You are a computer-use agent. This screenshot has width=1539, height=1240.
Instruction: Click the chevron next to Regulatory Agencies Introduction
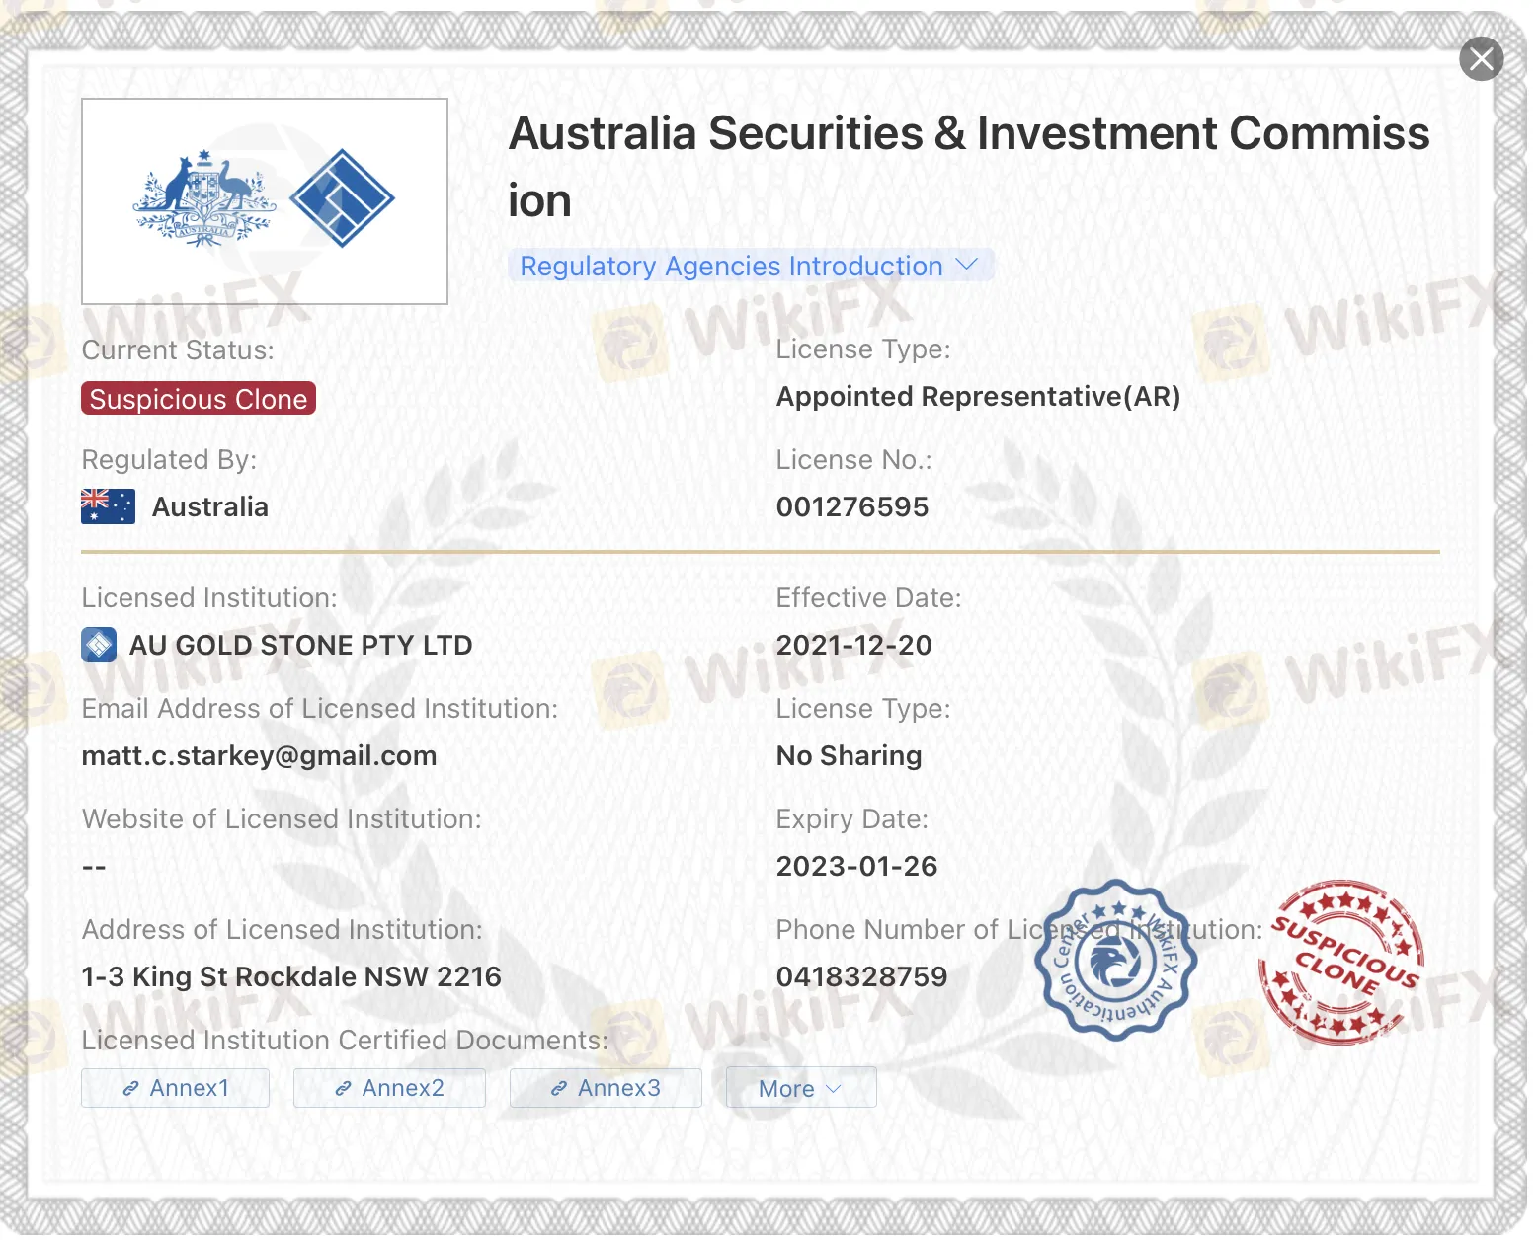[x=967, y=265]
